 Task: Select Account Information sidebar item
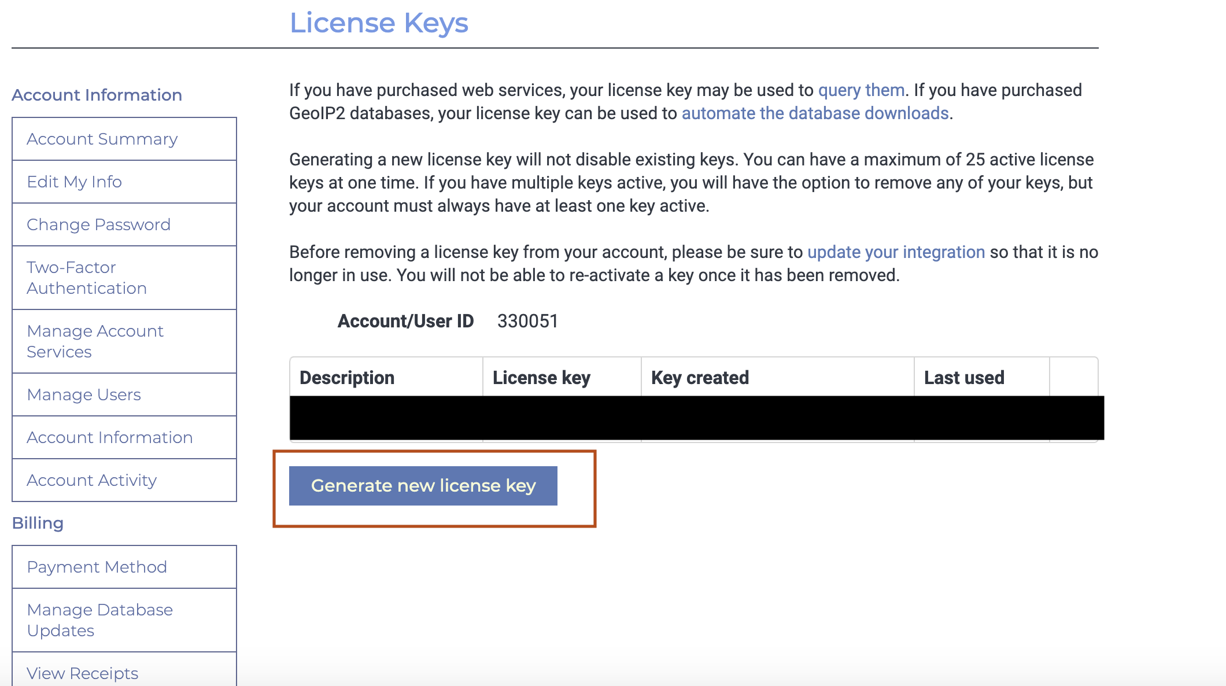(x=110, y=438)
